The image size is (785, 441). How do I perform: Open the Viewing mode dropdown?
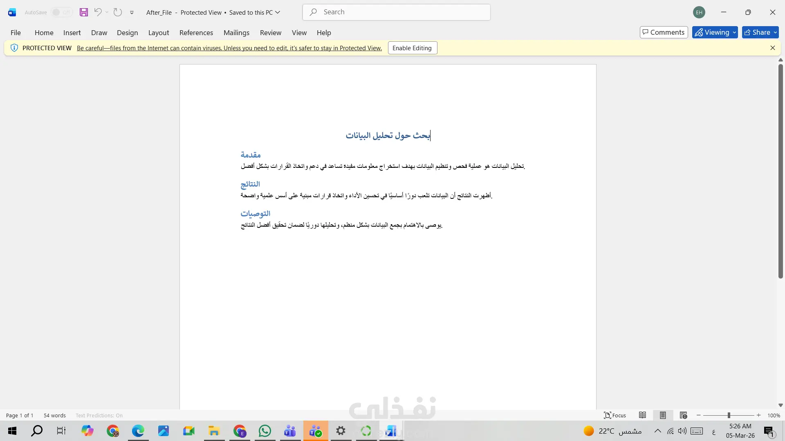click(715, 32)
